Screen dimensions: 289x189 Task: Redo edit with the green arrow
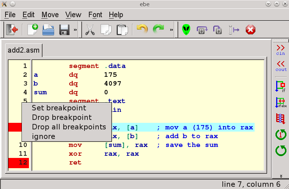[158, 29]
